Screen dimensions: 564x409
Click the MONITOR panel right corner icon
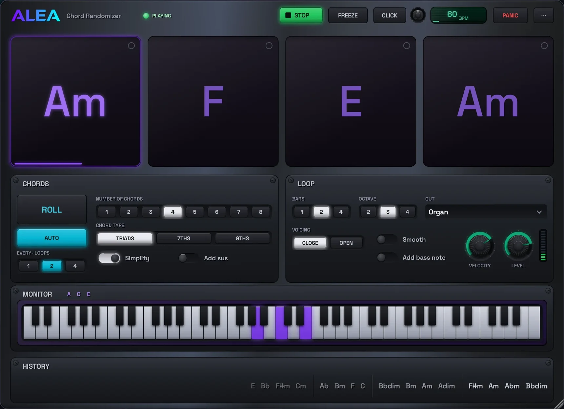tap(548, 291)
